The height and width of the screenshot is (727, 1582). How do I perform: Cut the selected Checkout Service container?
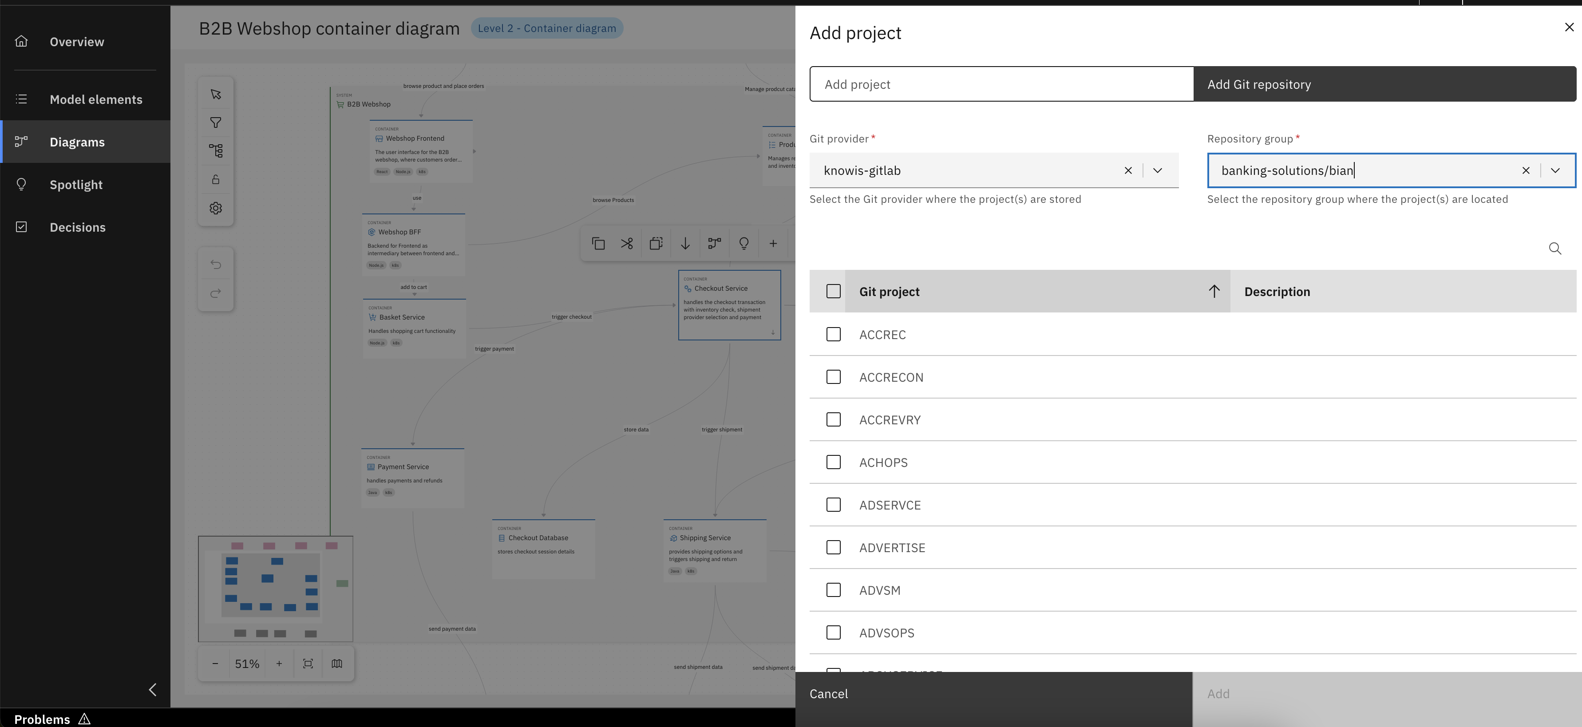(x=626, y=243)
